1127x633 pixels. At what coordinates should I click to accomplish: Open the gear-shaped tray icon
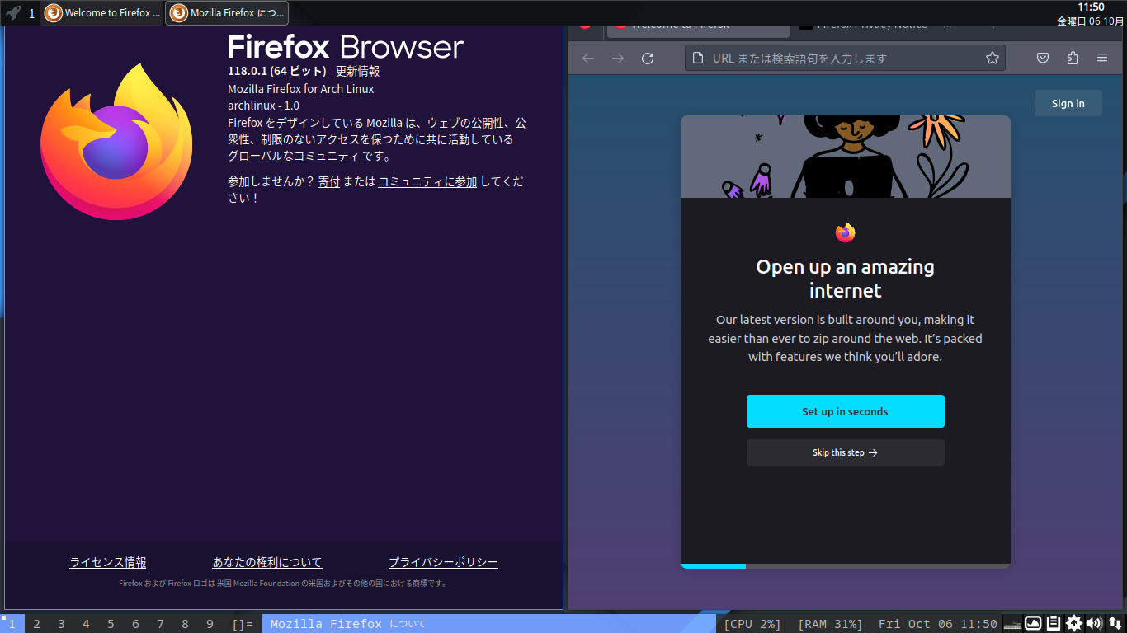coord(1074,623)
